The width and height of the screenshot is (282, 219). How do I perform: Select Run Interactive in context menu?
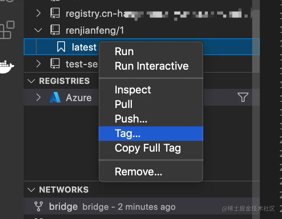click(x=151, y=66)
